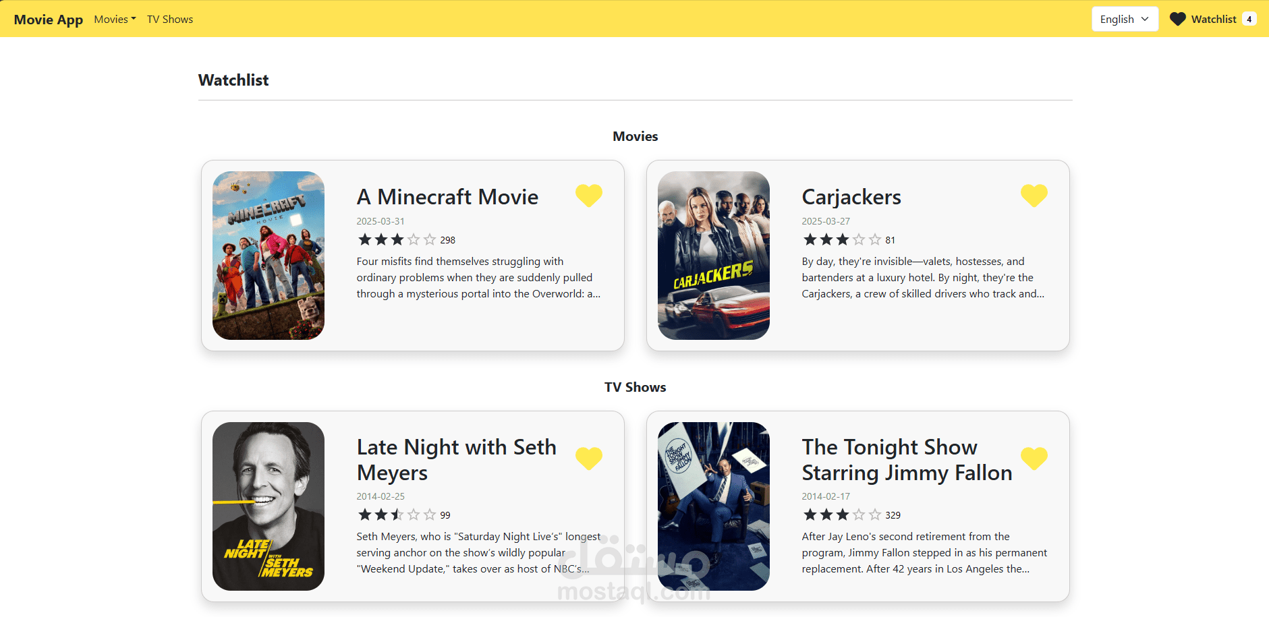The width and height of the screenshot is (1269, 617).
Task: Toggle the yellow heart on Carjackers card
Action: tap(1034, 196)
